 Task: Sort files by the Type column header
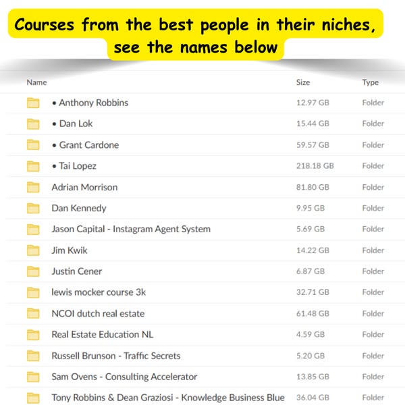tap(370, 82)
